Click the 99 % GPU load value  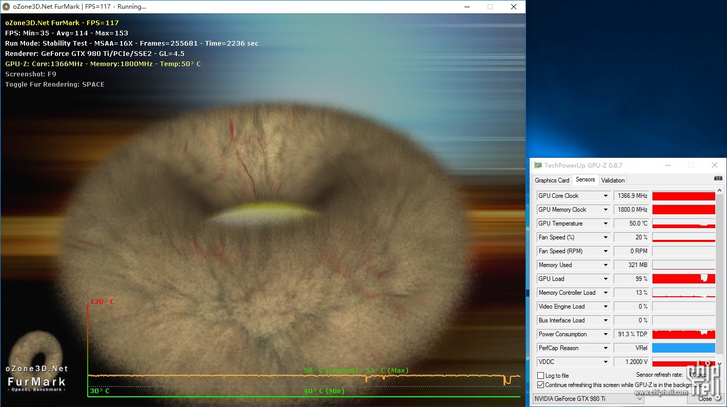click(632, 279)
